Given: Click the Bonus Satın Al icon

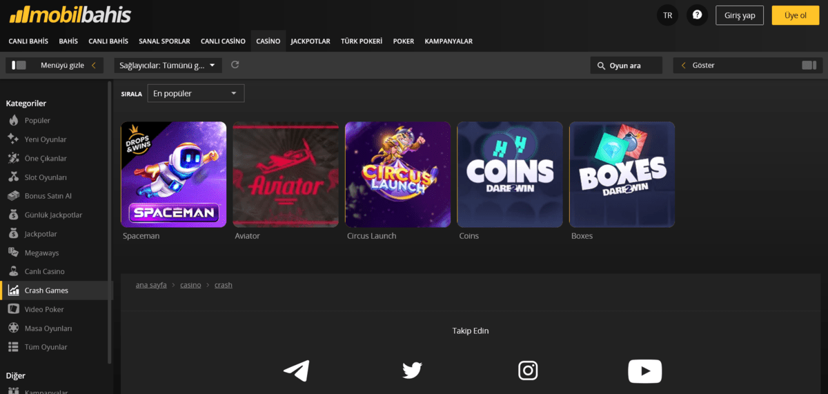Looking at the screenshot, I should coord(13,196).
